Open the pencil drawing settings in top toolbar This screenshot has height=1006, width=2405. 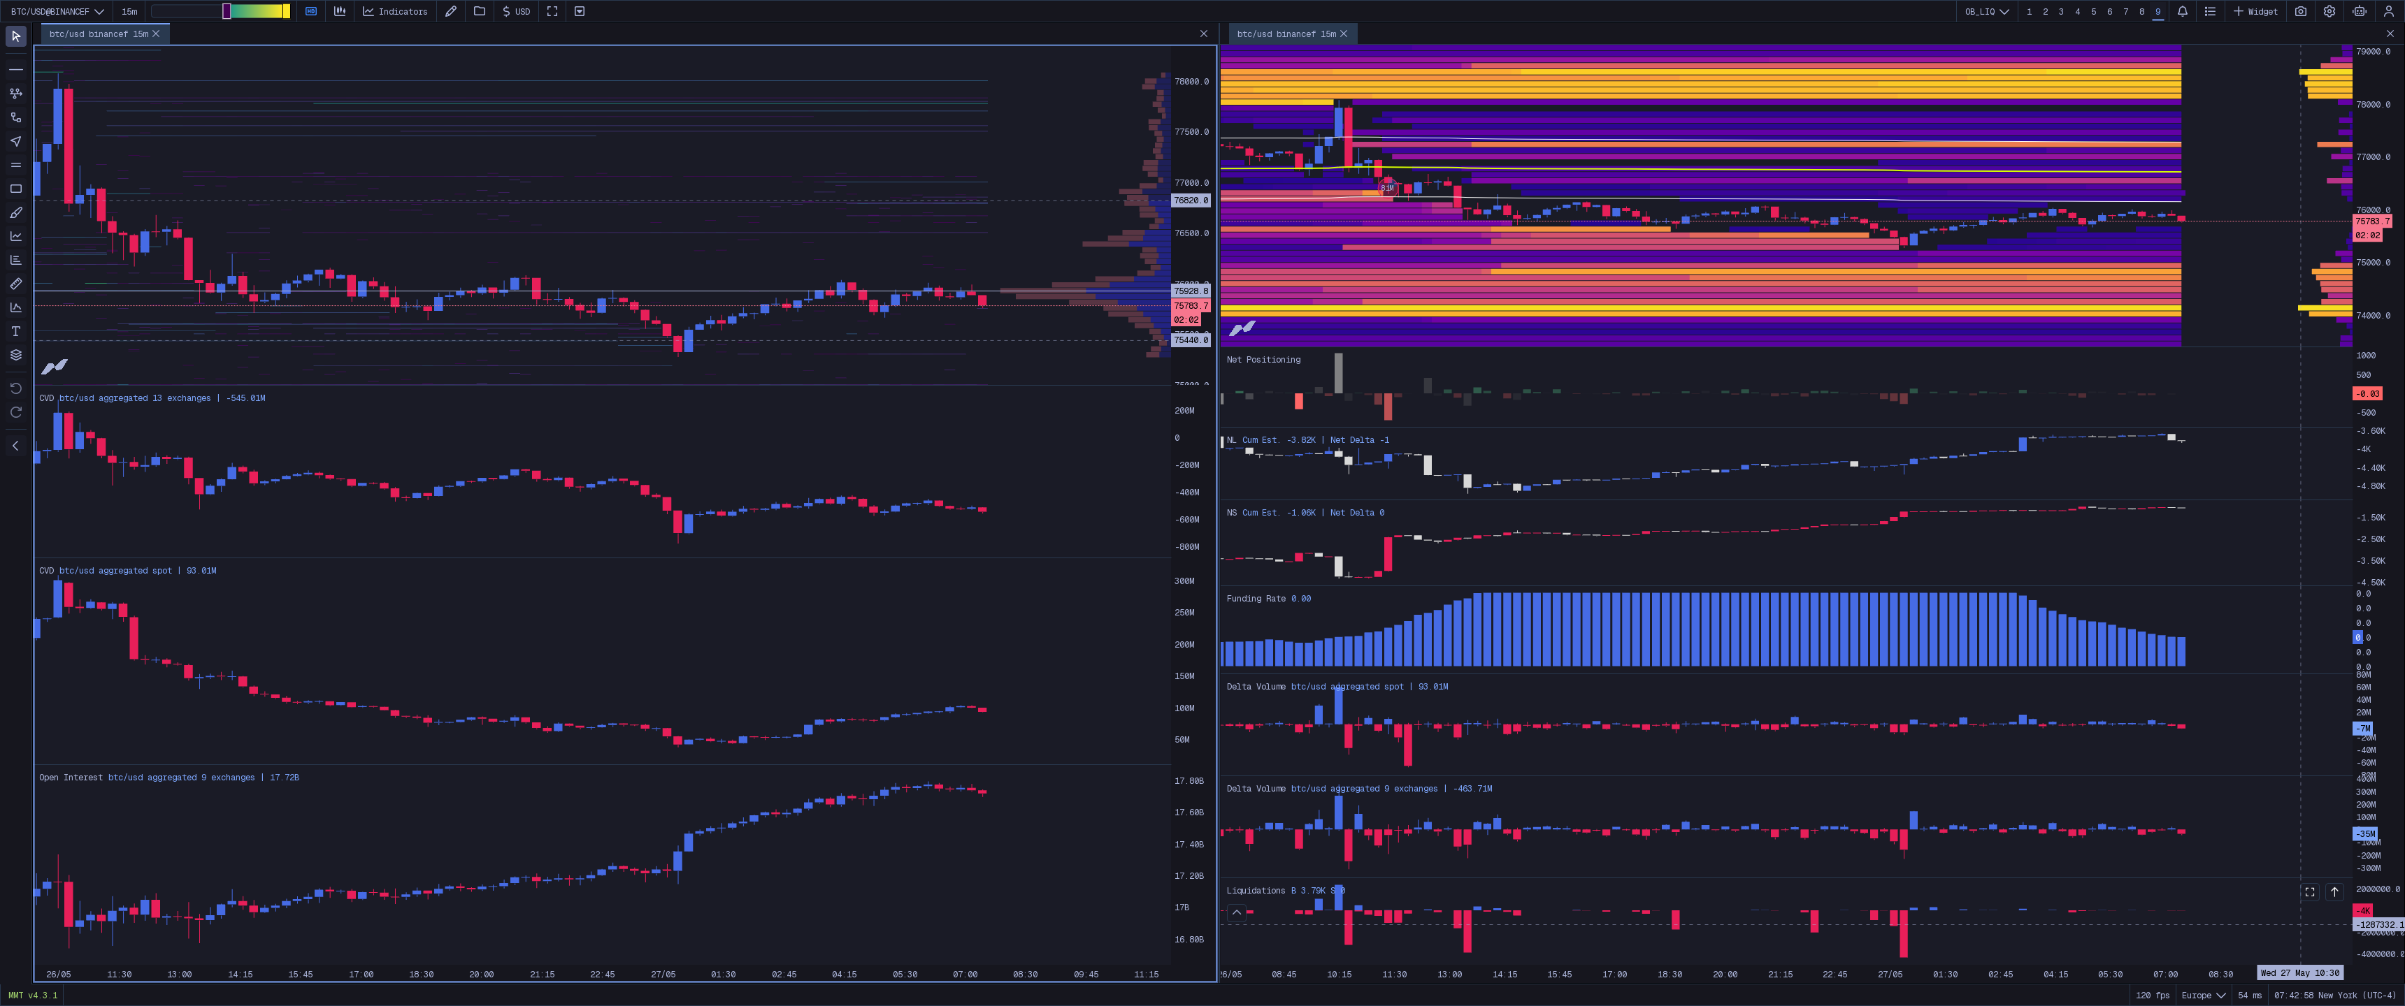click(x=451, y=11)
